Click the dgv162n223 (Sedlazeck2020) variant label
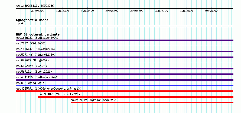This screenshot has width=241, height=113. [37, 38]
